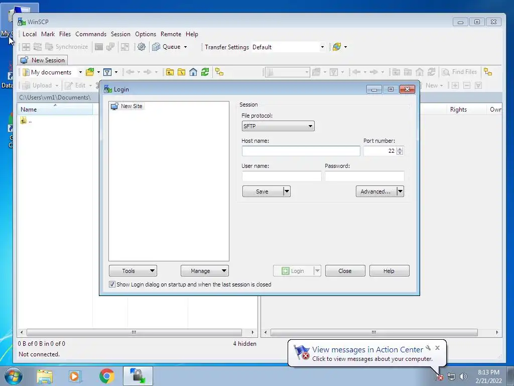Click the volume speaker tray icon
Image resolution: width=514 pixels, height=386 pixels.
pos(463,376)
